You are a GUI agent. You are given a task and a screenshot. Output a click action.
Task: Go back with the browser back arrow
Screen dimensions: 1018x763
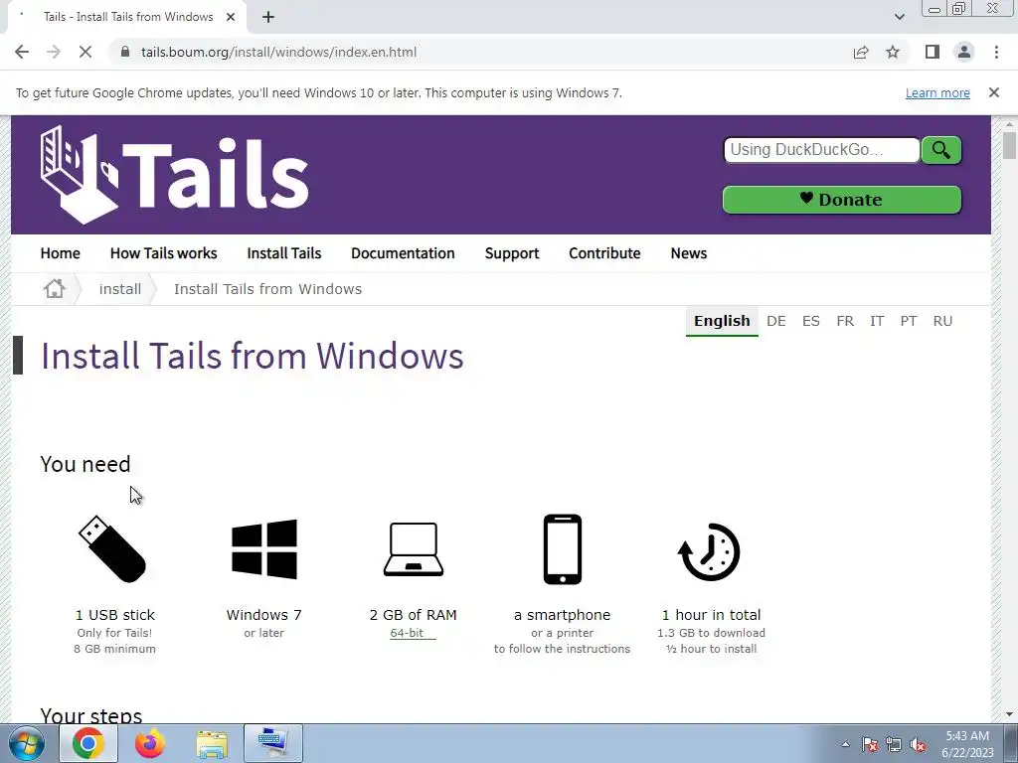(22, 52)
